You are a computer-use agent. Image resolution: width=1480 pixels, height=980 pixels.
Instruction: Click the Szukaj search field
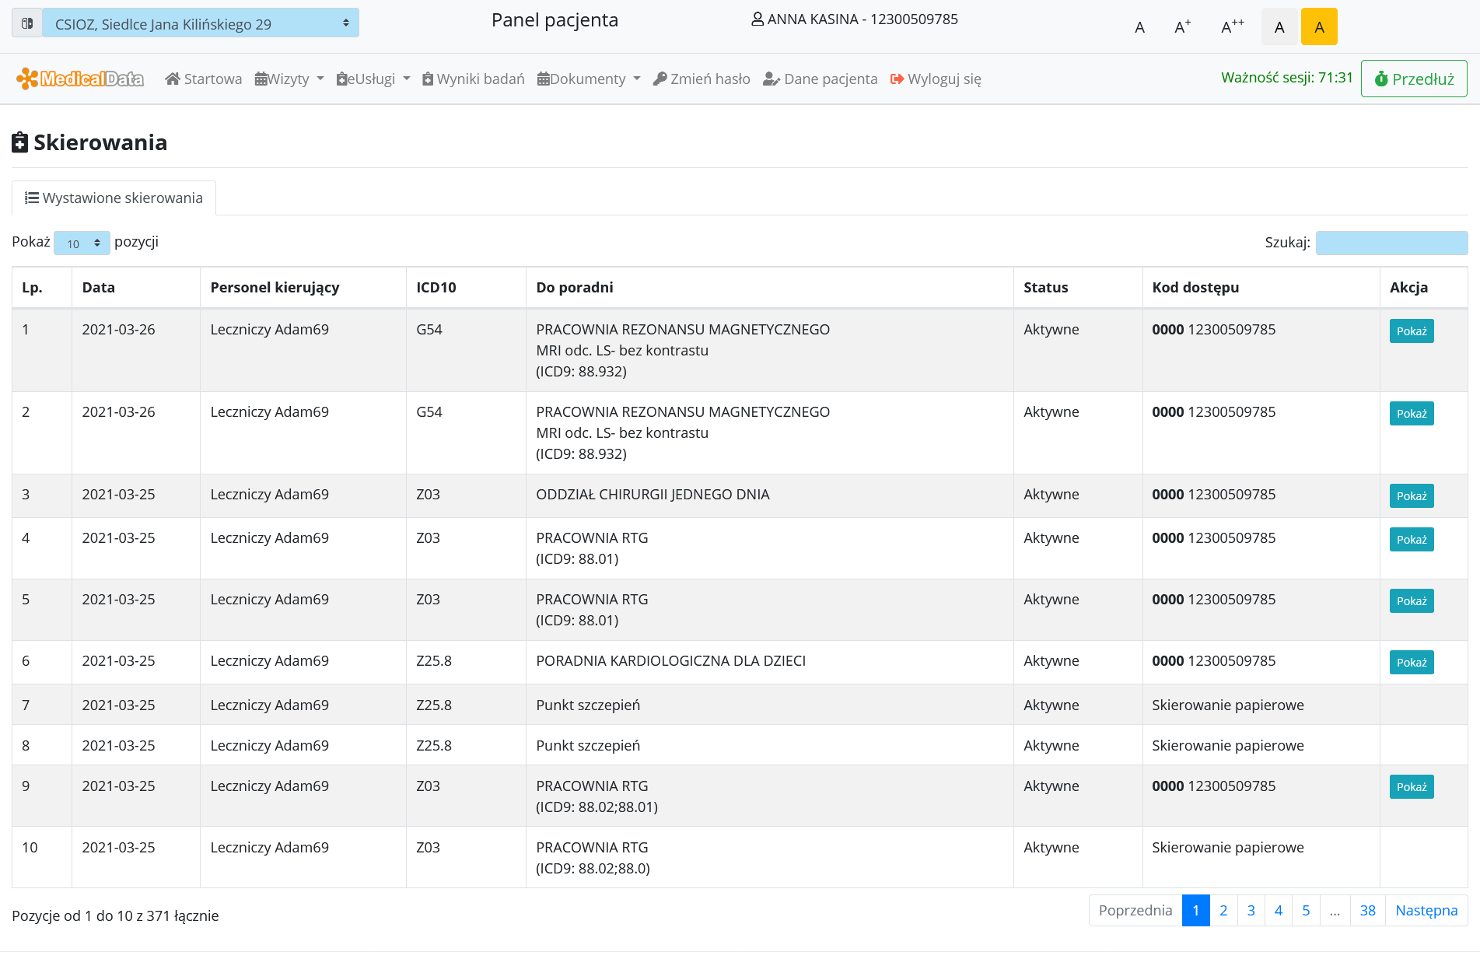(1391, 243)
